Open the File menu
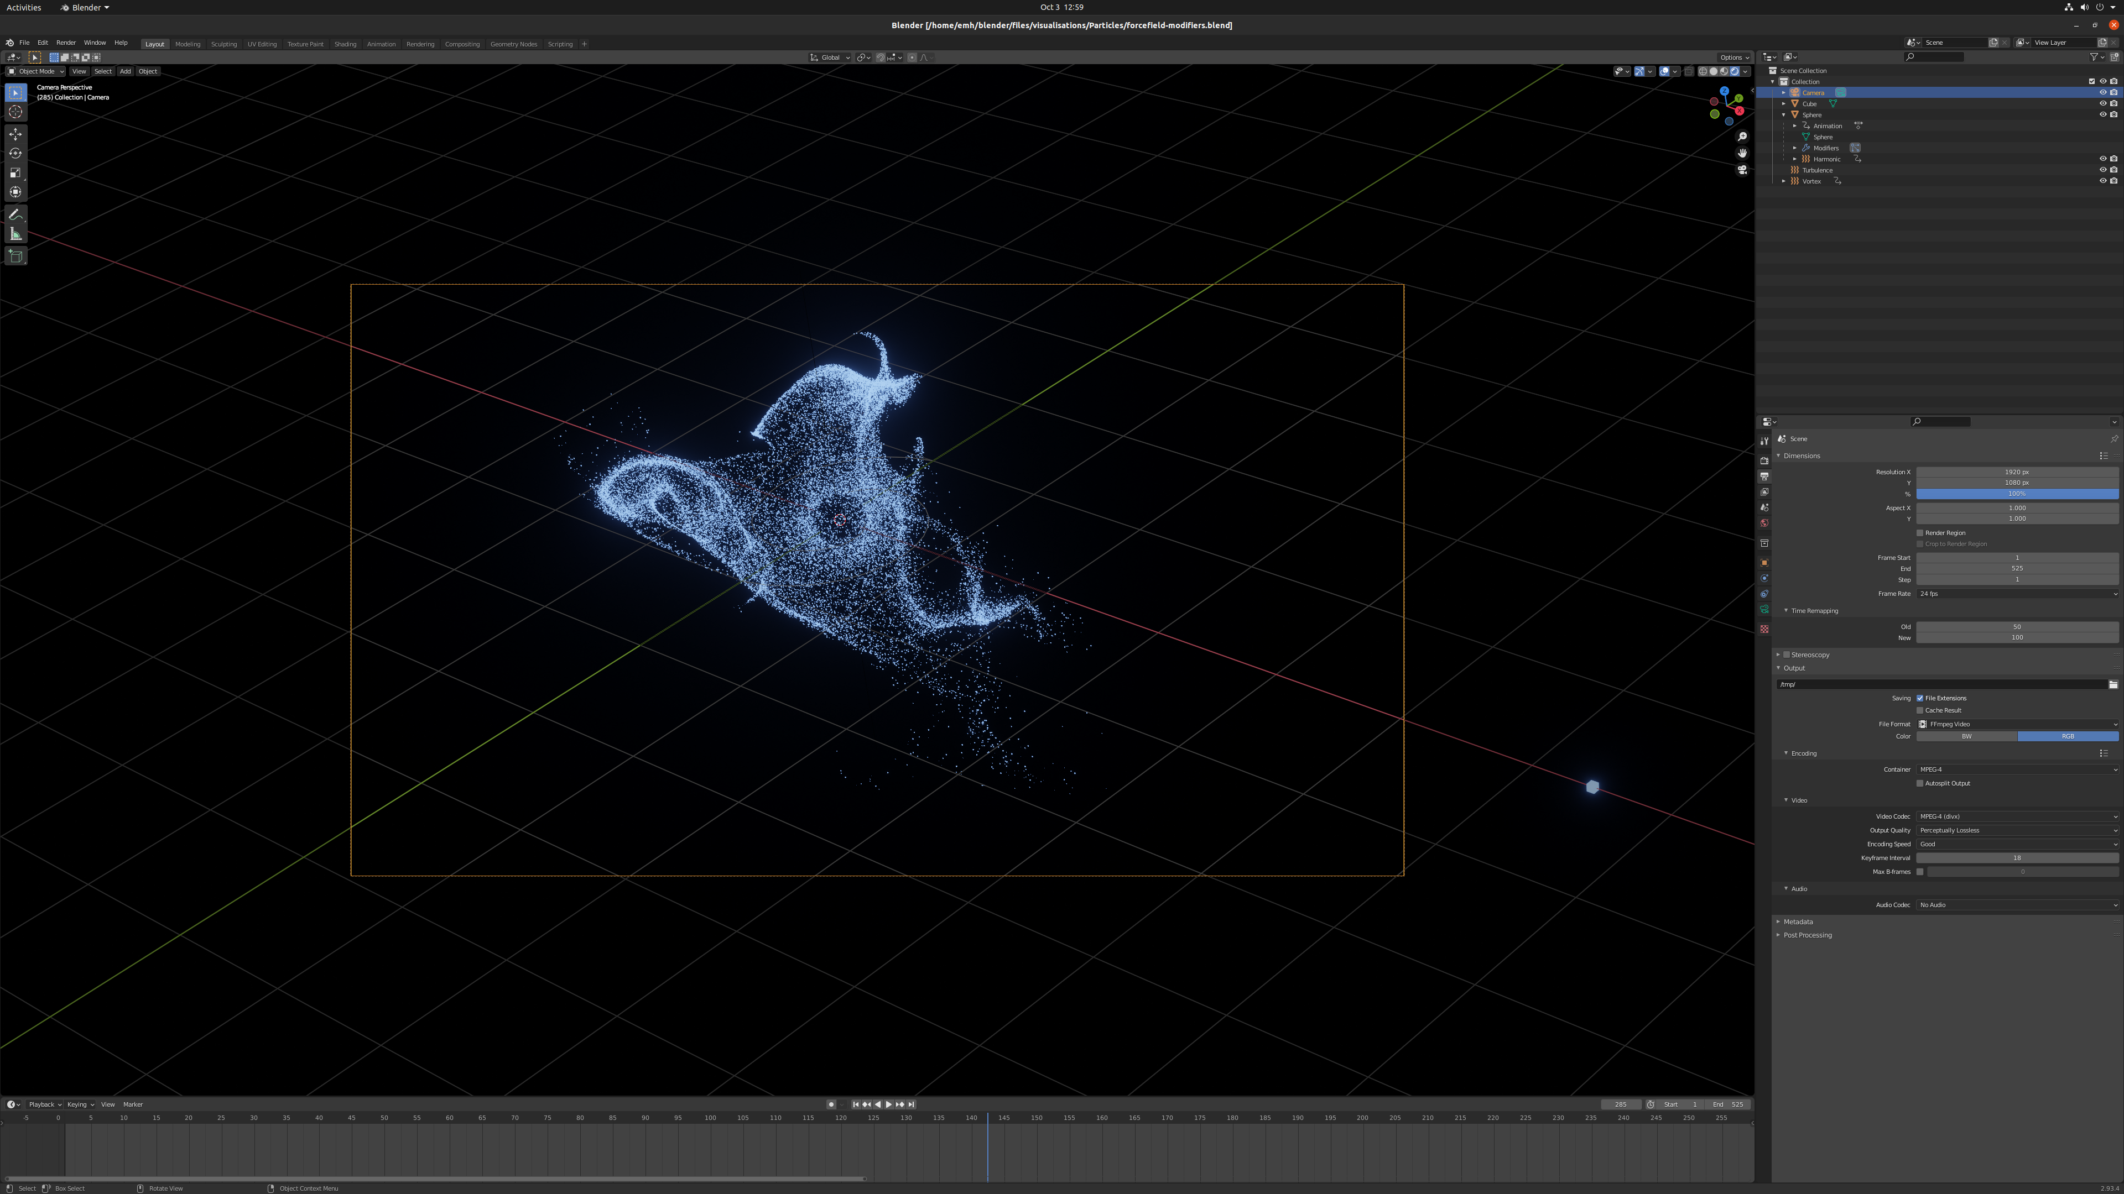2124x1194 pixels. pyautogui.click(x=24, y=43)
